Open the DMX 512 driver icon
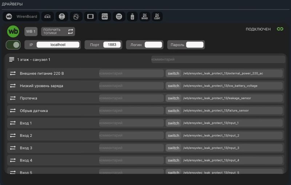Image resolution: width=291 pixels, height=185 pixels. click(x=119, y=16)
